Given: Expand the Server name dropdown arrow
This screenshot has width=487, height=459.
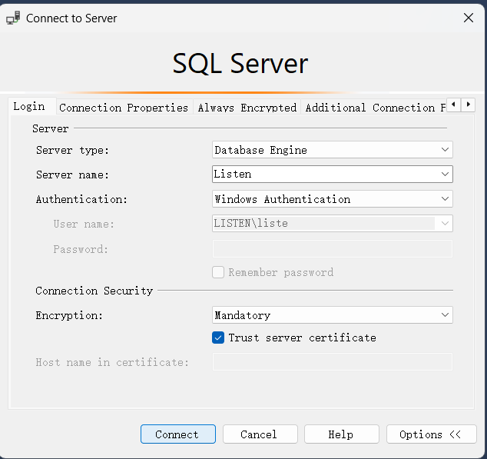Looking at the screenshot, I should [445, 175].
